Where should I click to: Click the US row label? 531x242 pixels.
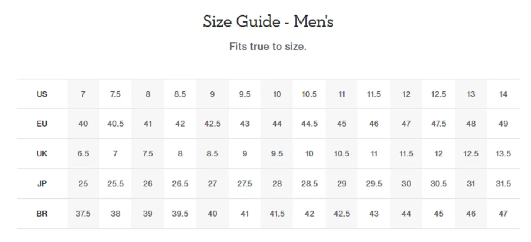pyautogui.click(x=42, y=94)
